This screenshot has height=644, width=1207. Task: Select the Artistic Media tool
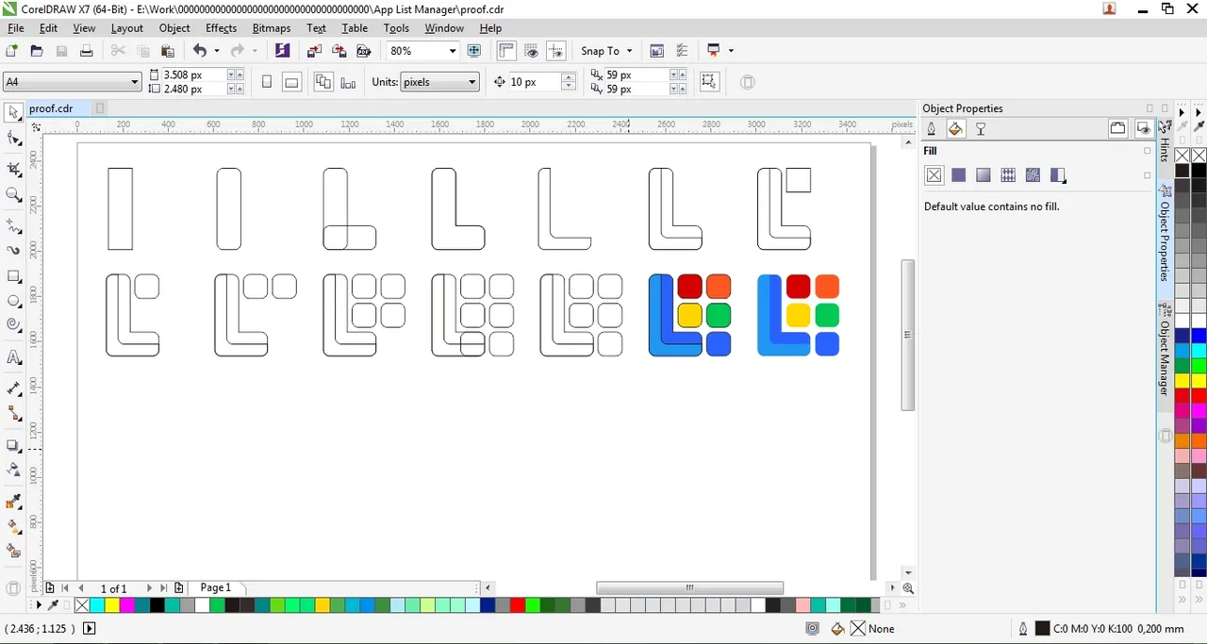(x=13, y=251)
